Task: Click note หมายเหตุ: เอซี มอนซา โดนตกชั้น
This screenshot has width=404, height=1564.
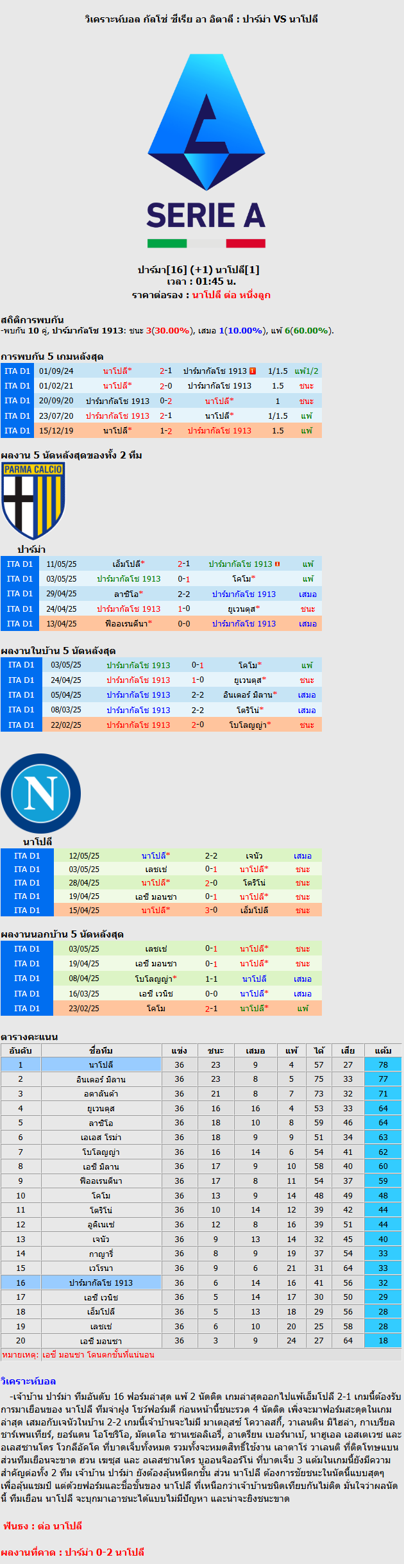Action: 78,1355
